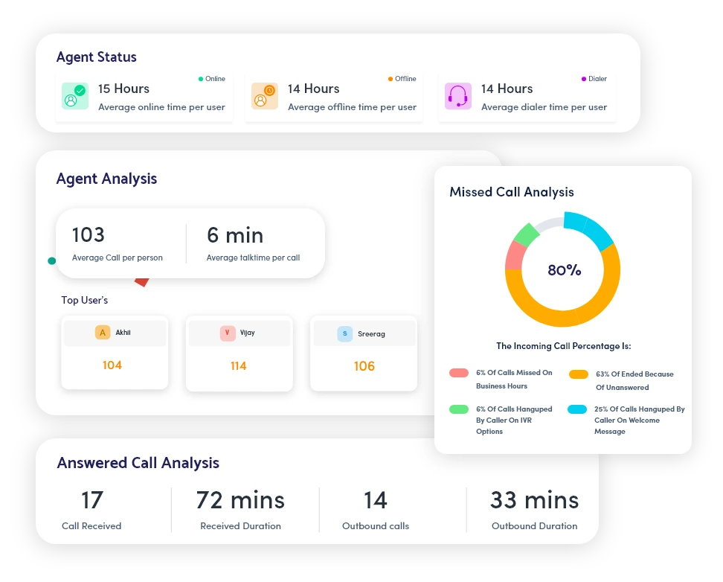Viewport: 723px width, 582px height.
Task: Click the pink Missed On Business Hours swatch
Action: (459, 373)
